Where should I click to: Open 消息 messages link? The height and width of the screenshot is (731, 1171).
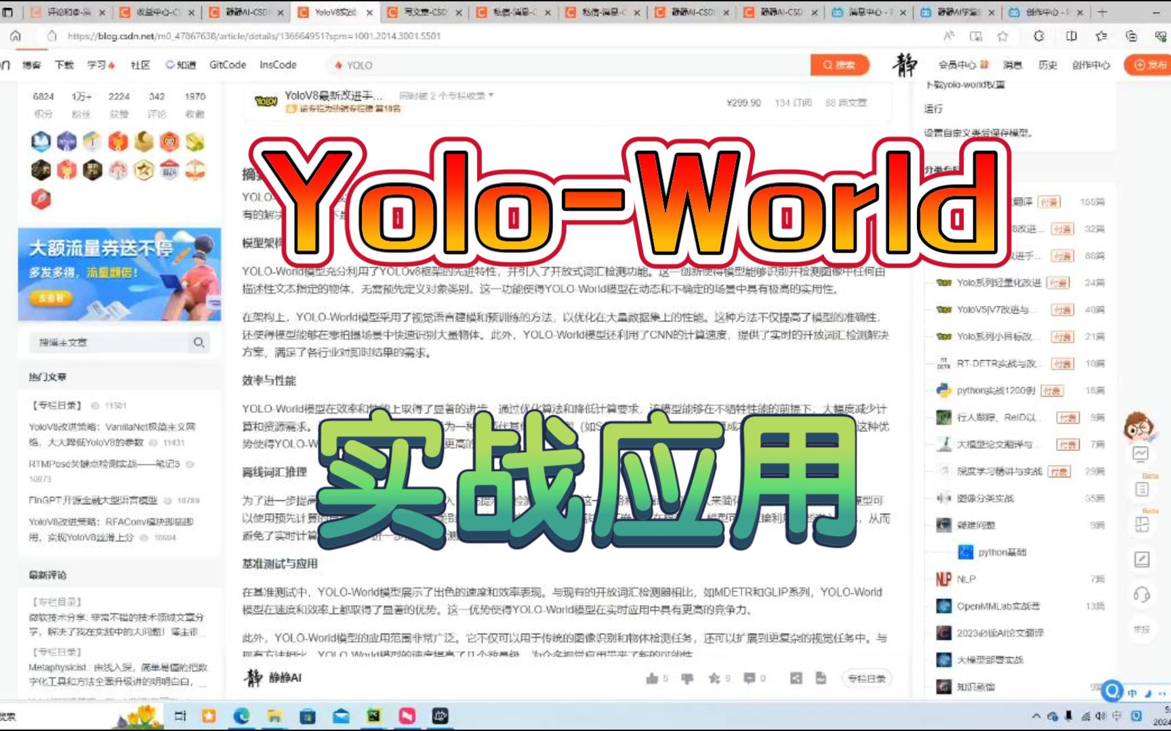[x=1012, y=65]
